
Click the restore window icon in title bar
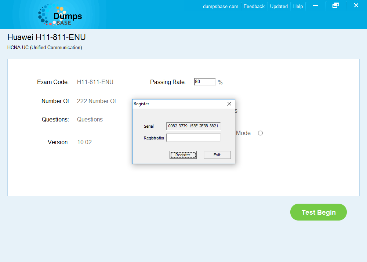pyautogui.click(x=336, y=6)
